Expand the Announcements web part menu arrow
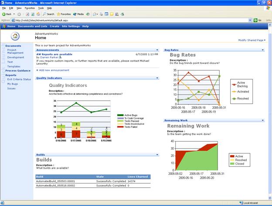This screenshot has height=206, width=272. coord(157,50)
